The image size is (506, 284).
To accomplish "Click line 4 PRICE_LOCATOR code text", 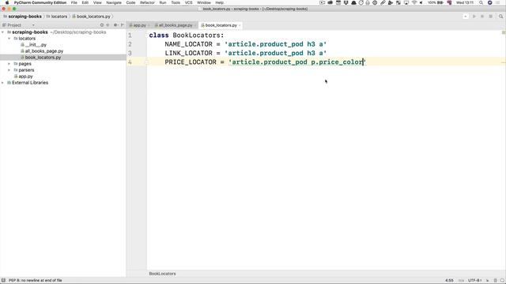I will (x=266, y=62).
